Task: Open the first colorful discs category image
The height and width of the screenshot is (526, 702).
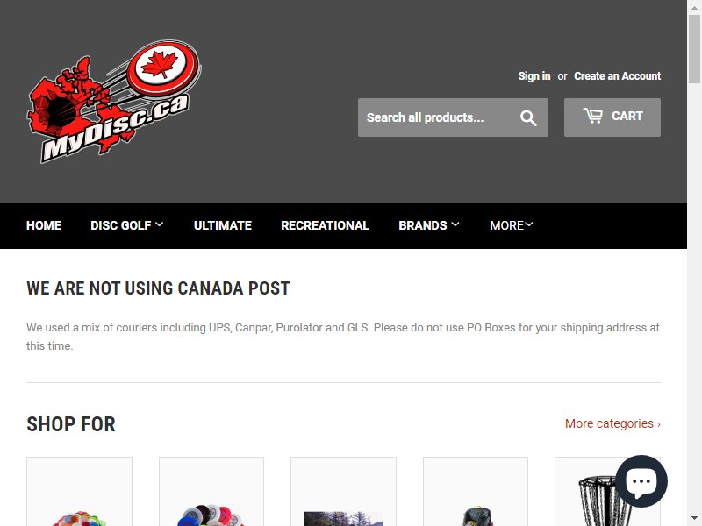Action: point(79,492)
